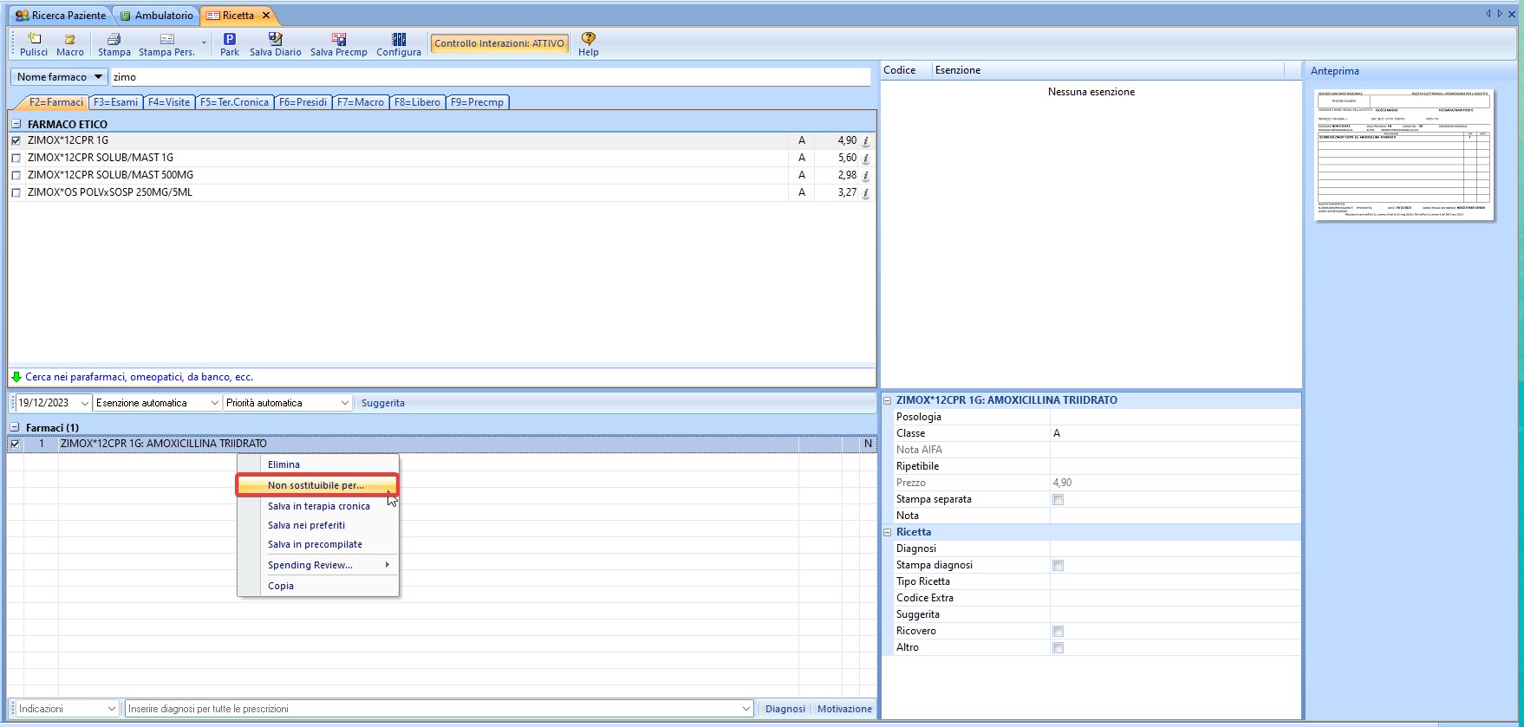Choose Salva nei preferiti
Screen dimensions: 1524x727
318,525
